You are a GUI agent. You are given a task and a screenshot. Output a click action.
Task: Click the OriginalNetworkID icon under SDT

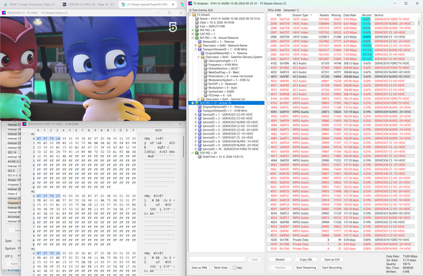(200, 107)
